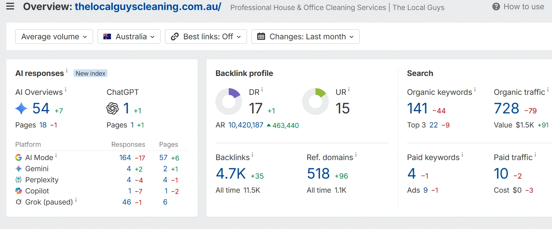Click the info icon beside DR
This screenshot has width=552, height=229.
tap(262, 89)
